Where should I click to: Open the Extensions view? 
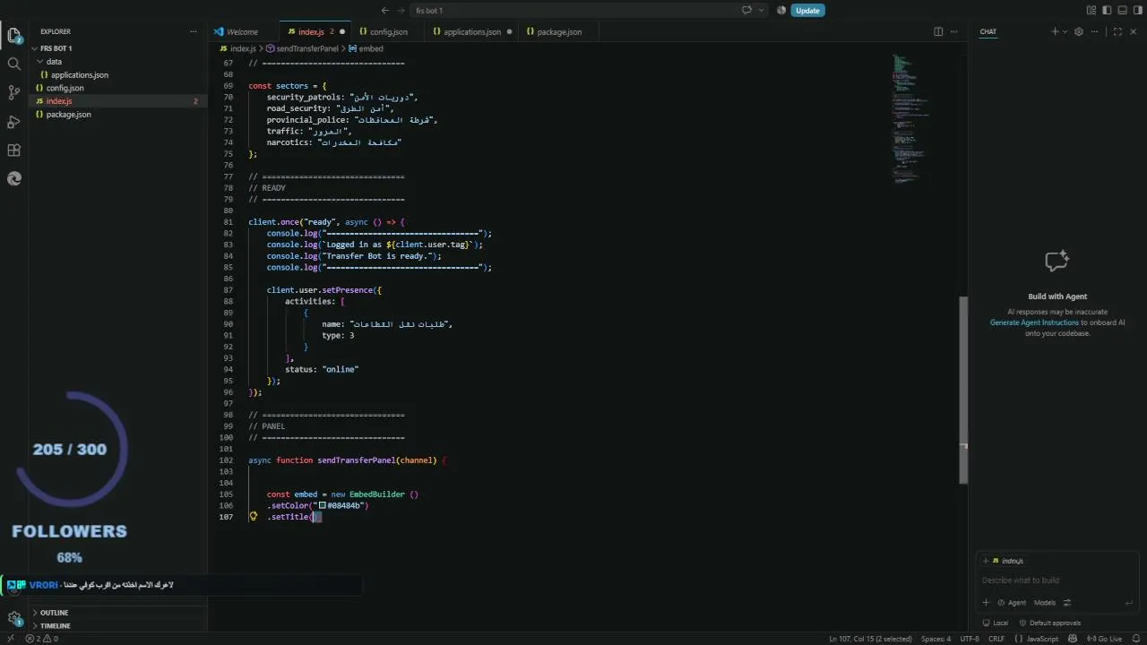(x=14, y=150)
